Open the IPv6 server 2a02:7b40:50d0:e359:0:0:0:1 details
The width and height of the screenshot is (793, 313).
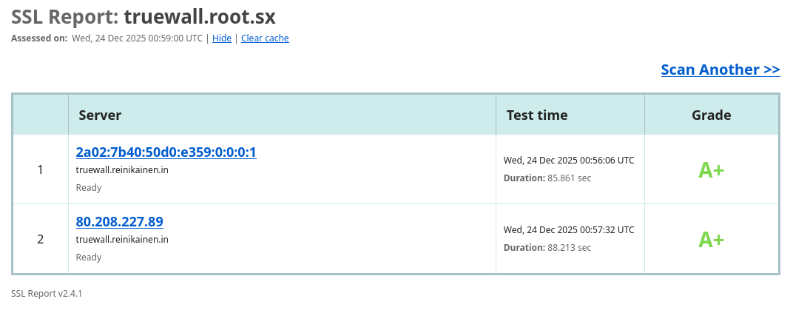click(166, 152)
